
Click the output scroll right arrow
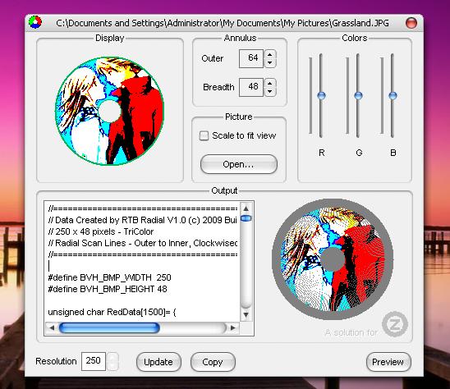[x=232, y=327]
